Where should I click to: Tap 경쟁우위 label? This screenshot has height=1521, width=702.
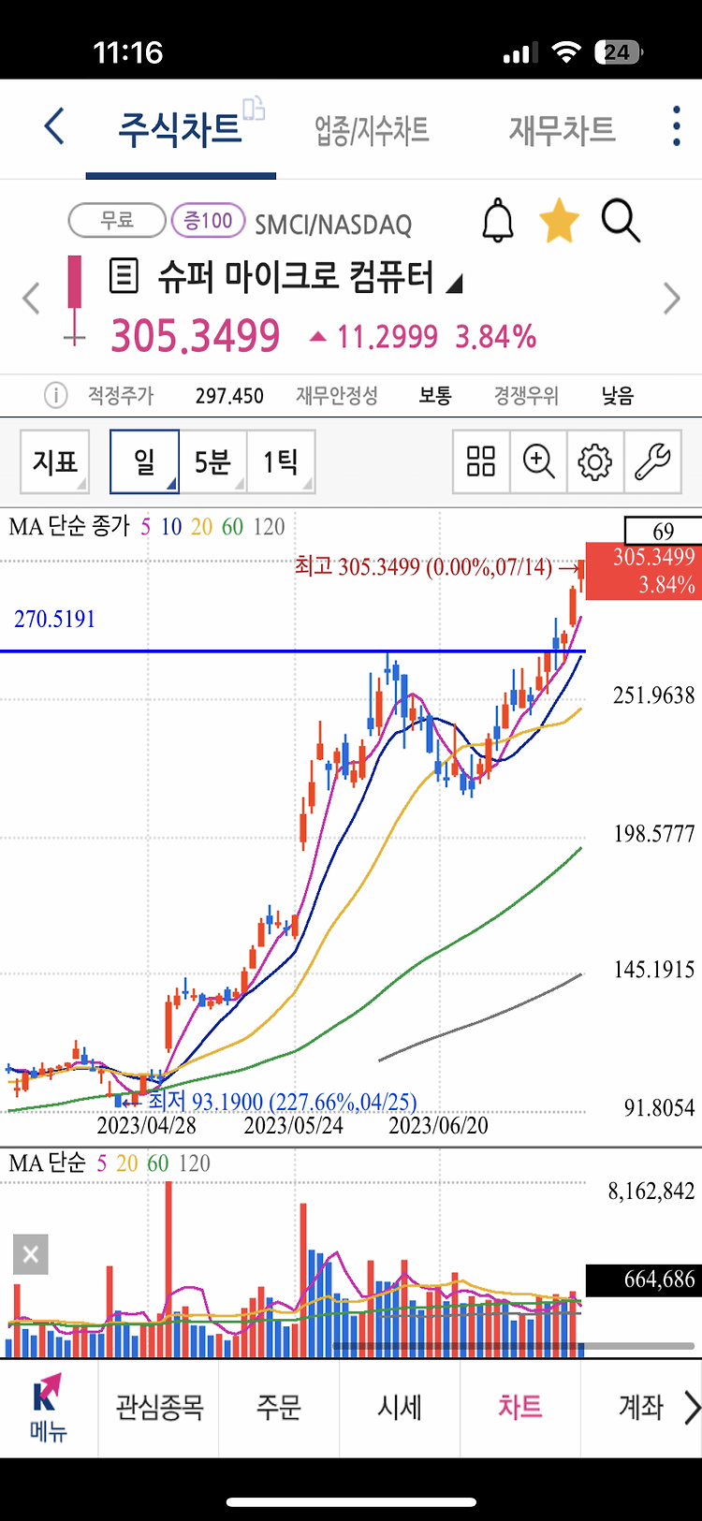[x=526, y=396]
